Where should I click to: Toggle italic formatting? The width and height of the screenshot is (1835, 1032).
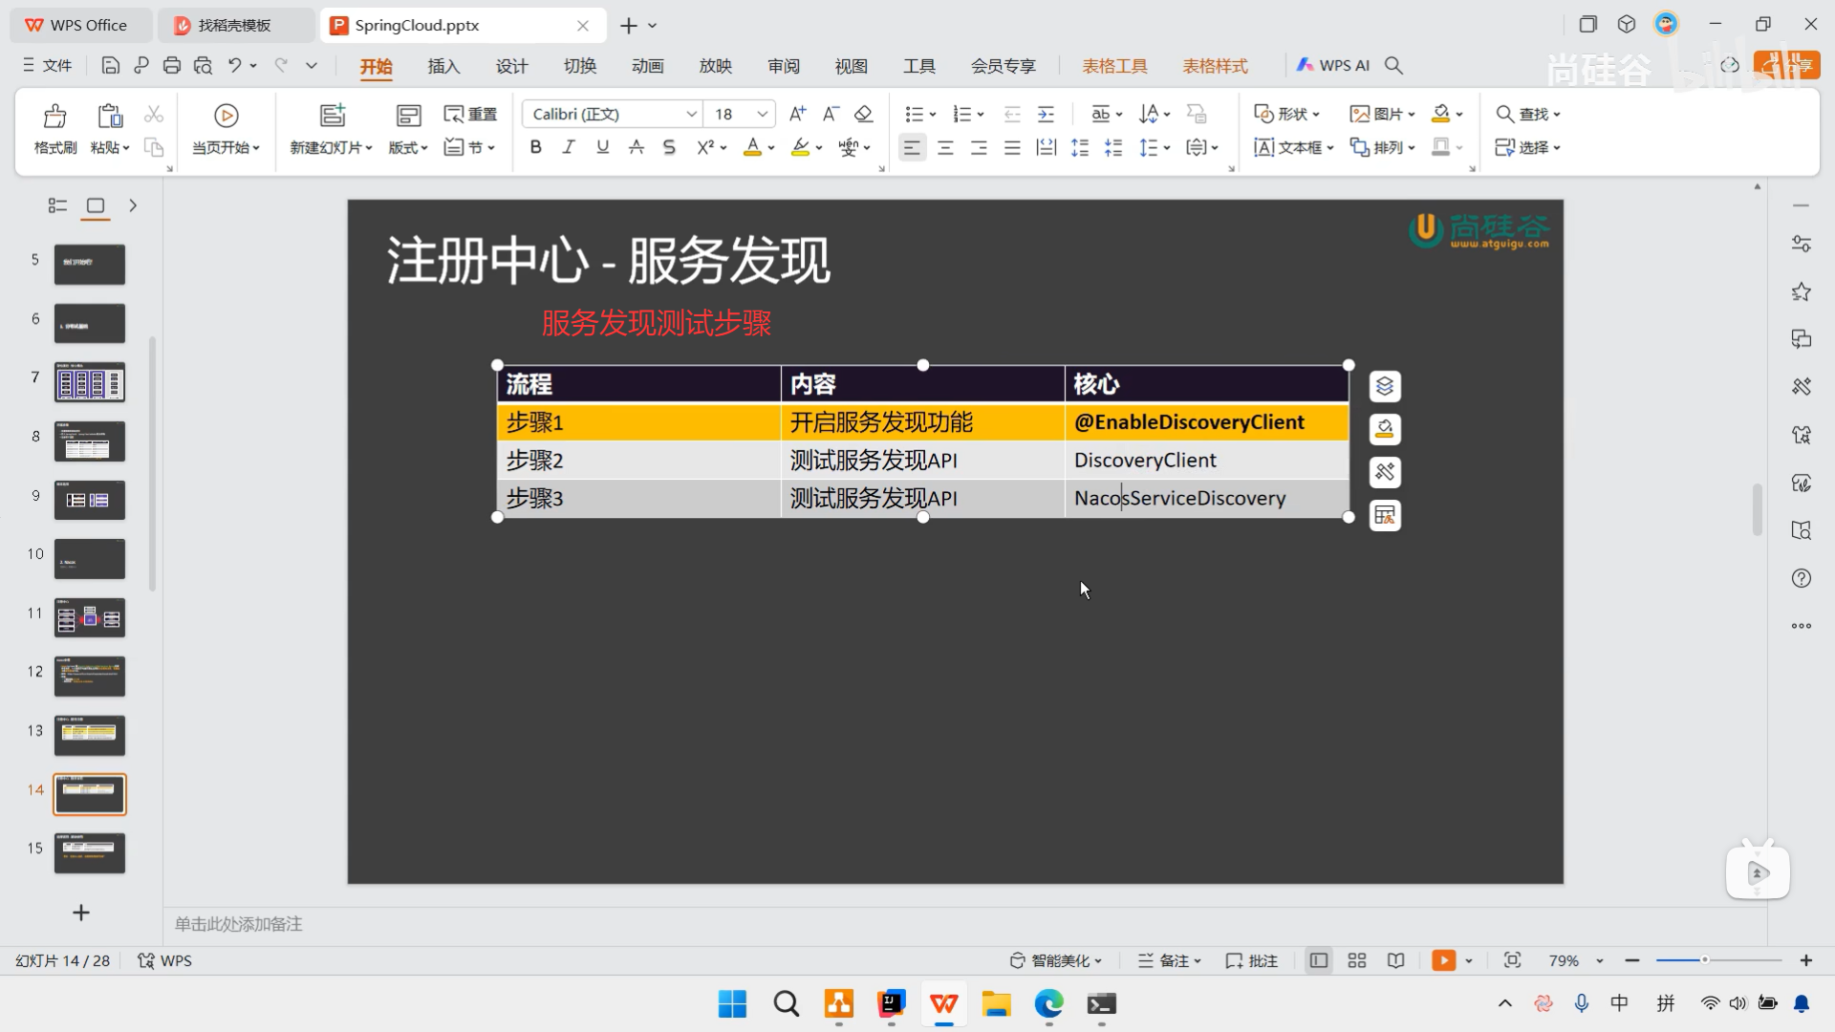coord(569,147)
